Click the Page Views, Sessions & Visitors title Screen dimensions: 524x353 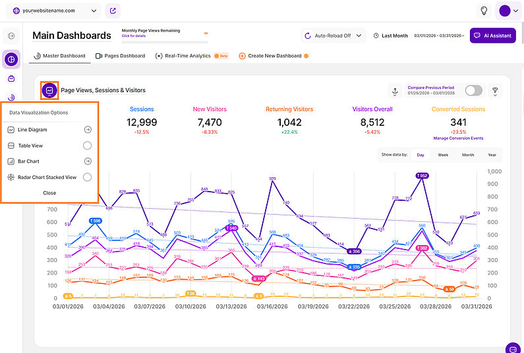click(x=103, y=90)
